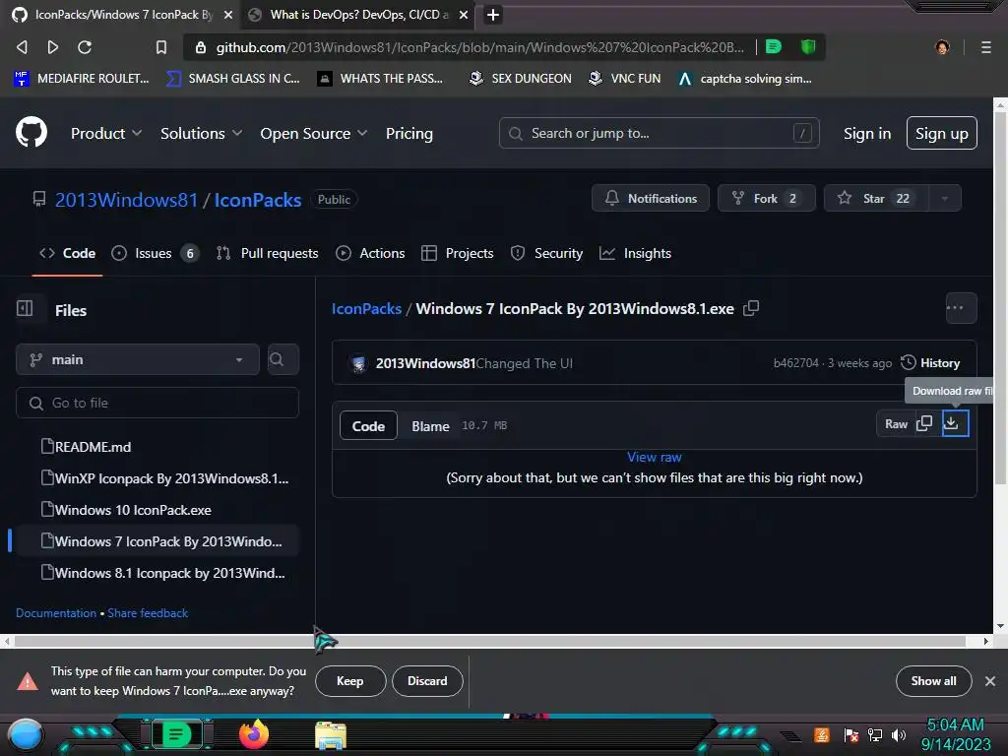Screen dimensions: 1008x756
Task: Bookmark this page using the bookmark icon
Action: [161, 47]
